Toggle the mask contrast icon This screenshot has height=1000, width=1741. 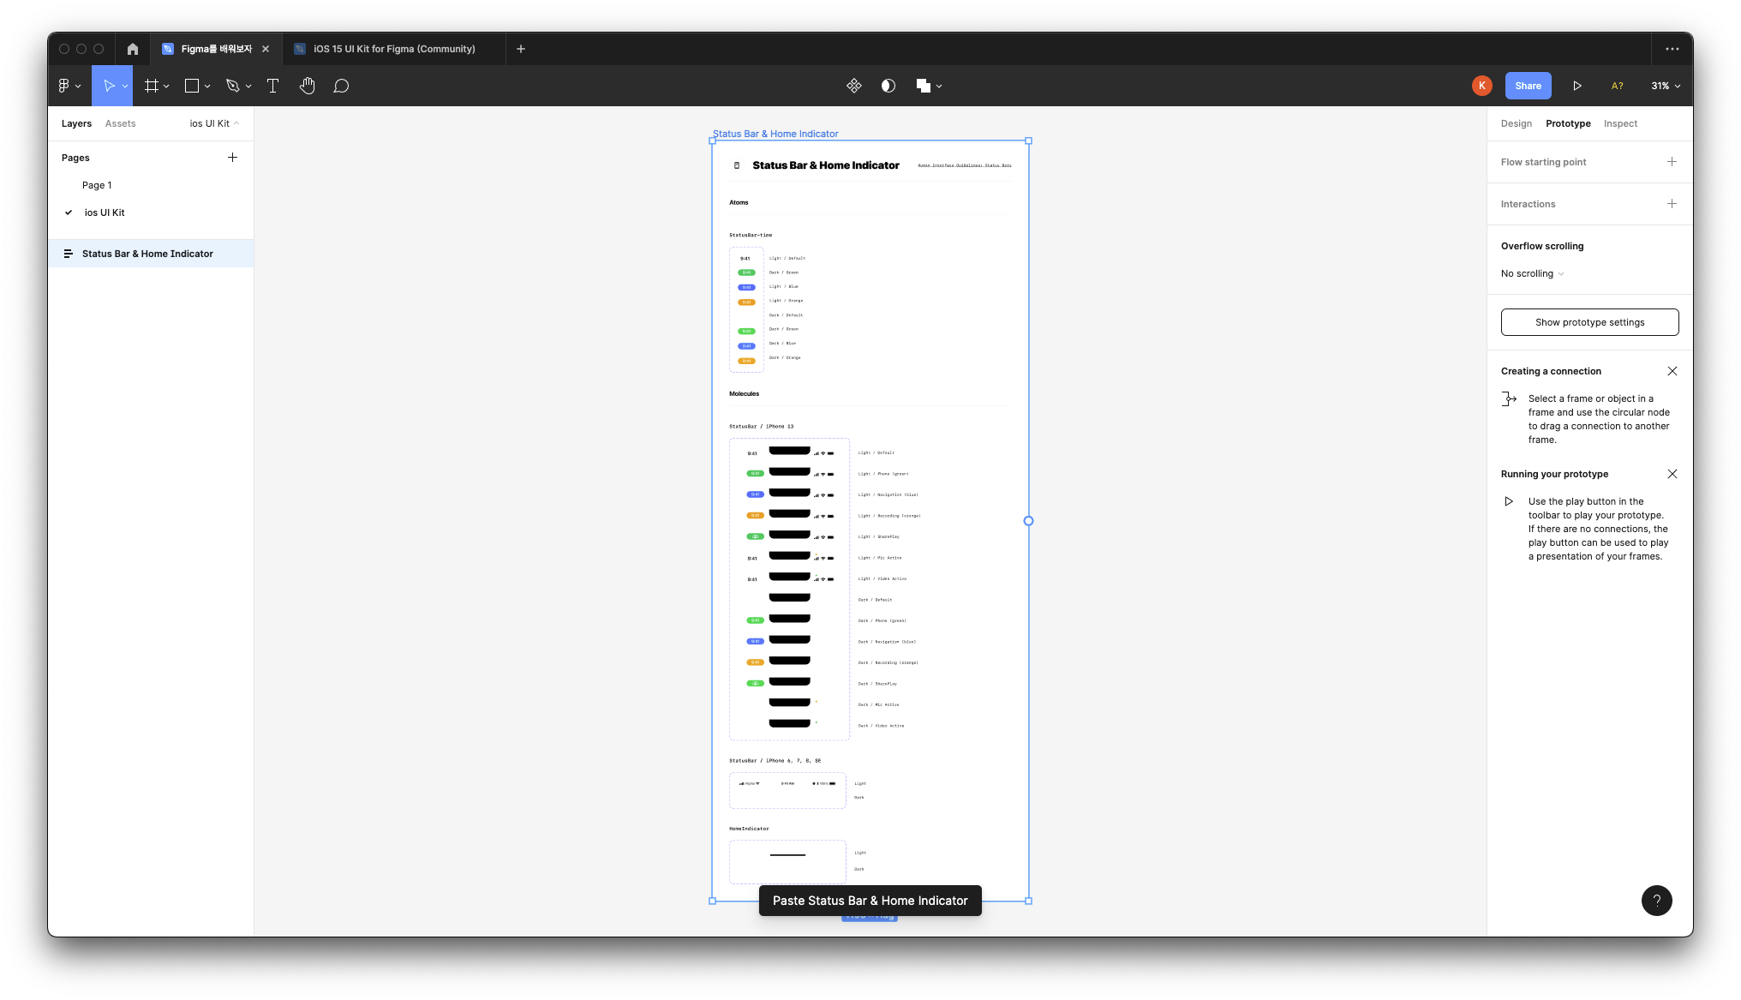click(x=888, y=86)
